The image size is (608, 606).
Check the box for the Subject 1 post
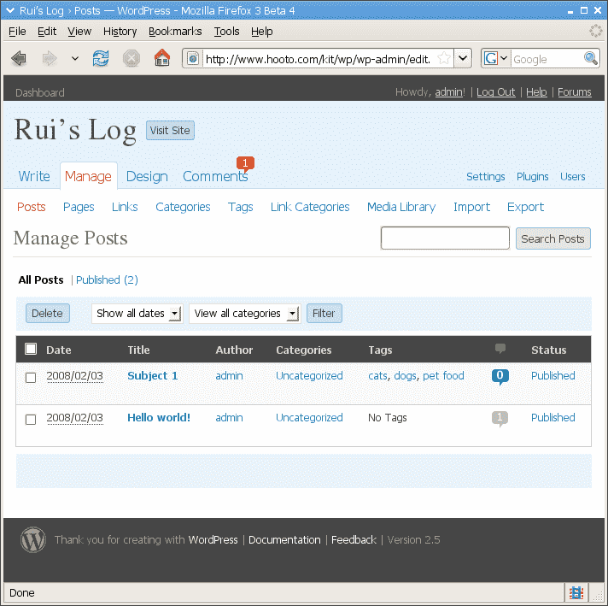[31, 377]
